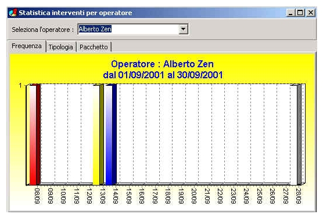Open the operator selection dropdown arrow

[183, 29]
